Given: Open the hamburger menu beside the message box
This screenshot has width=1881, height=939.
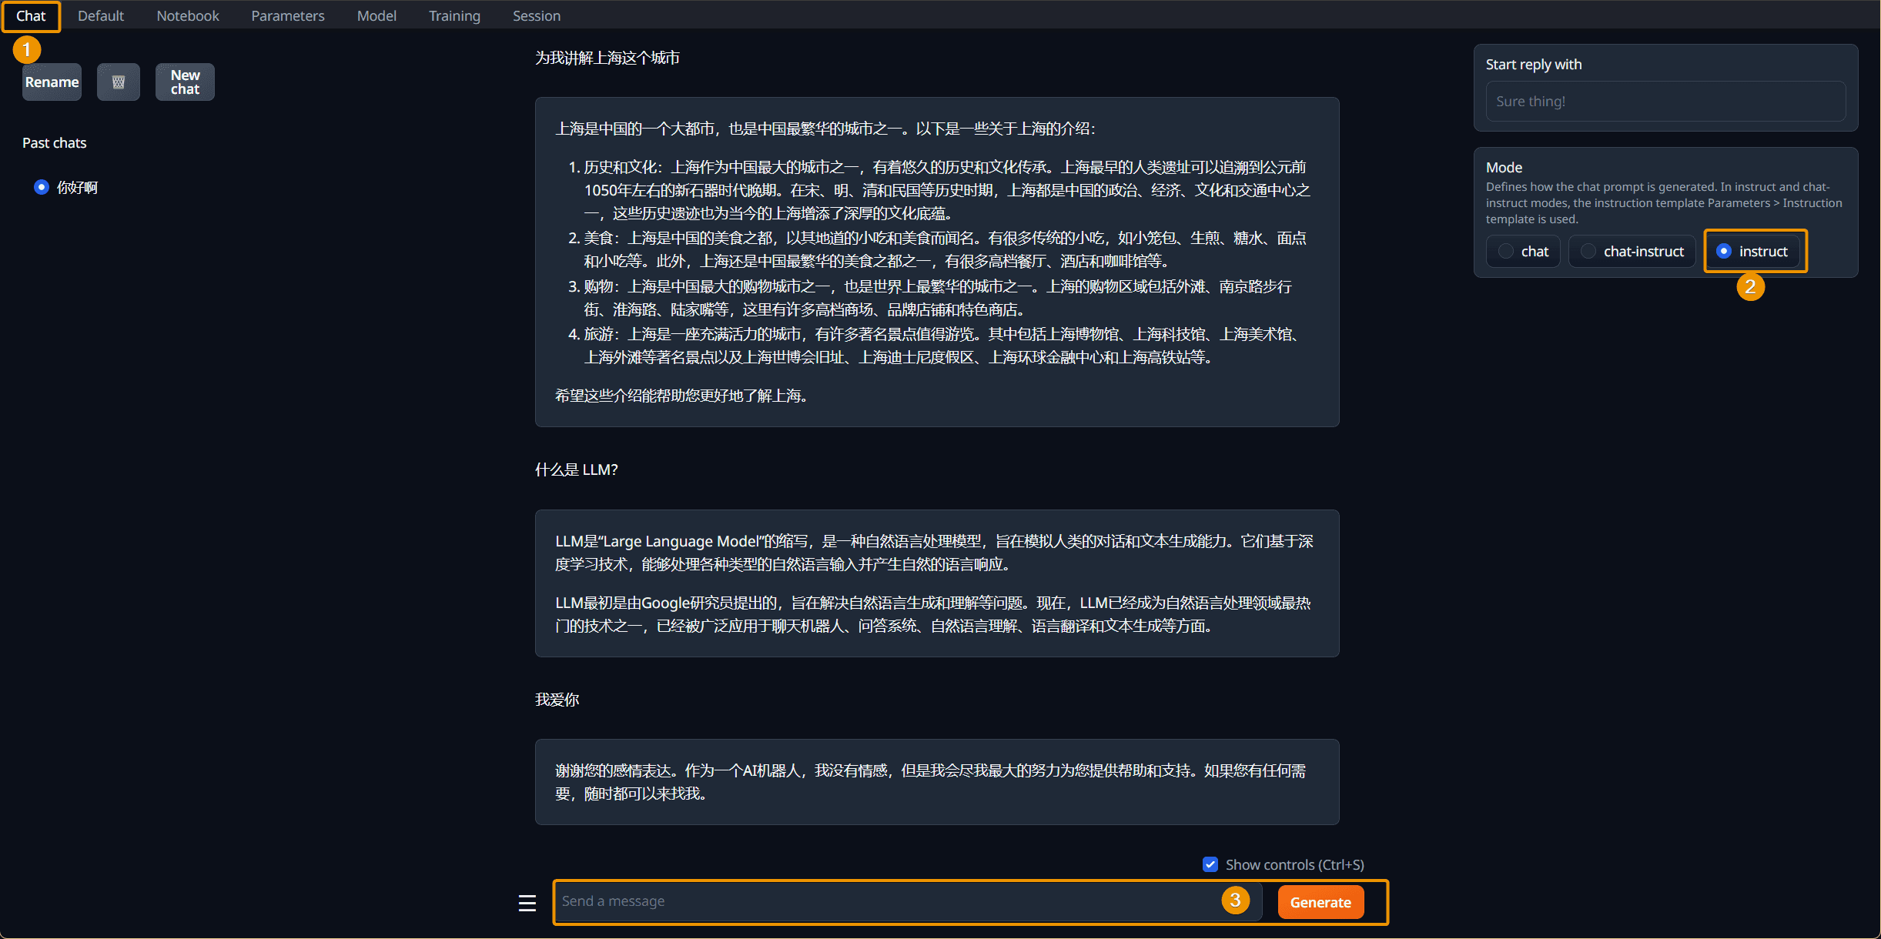Looking at the screenshot, I should [x=527, y=902].
